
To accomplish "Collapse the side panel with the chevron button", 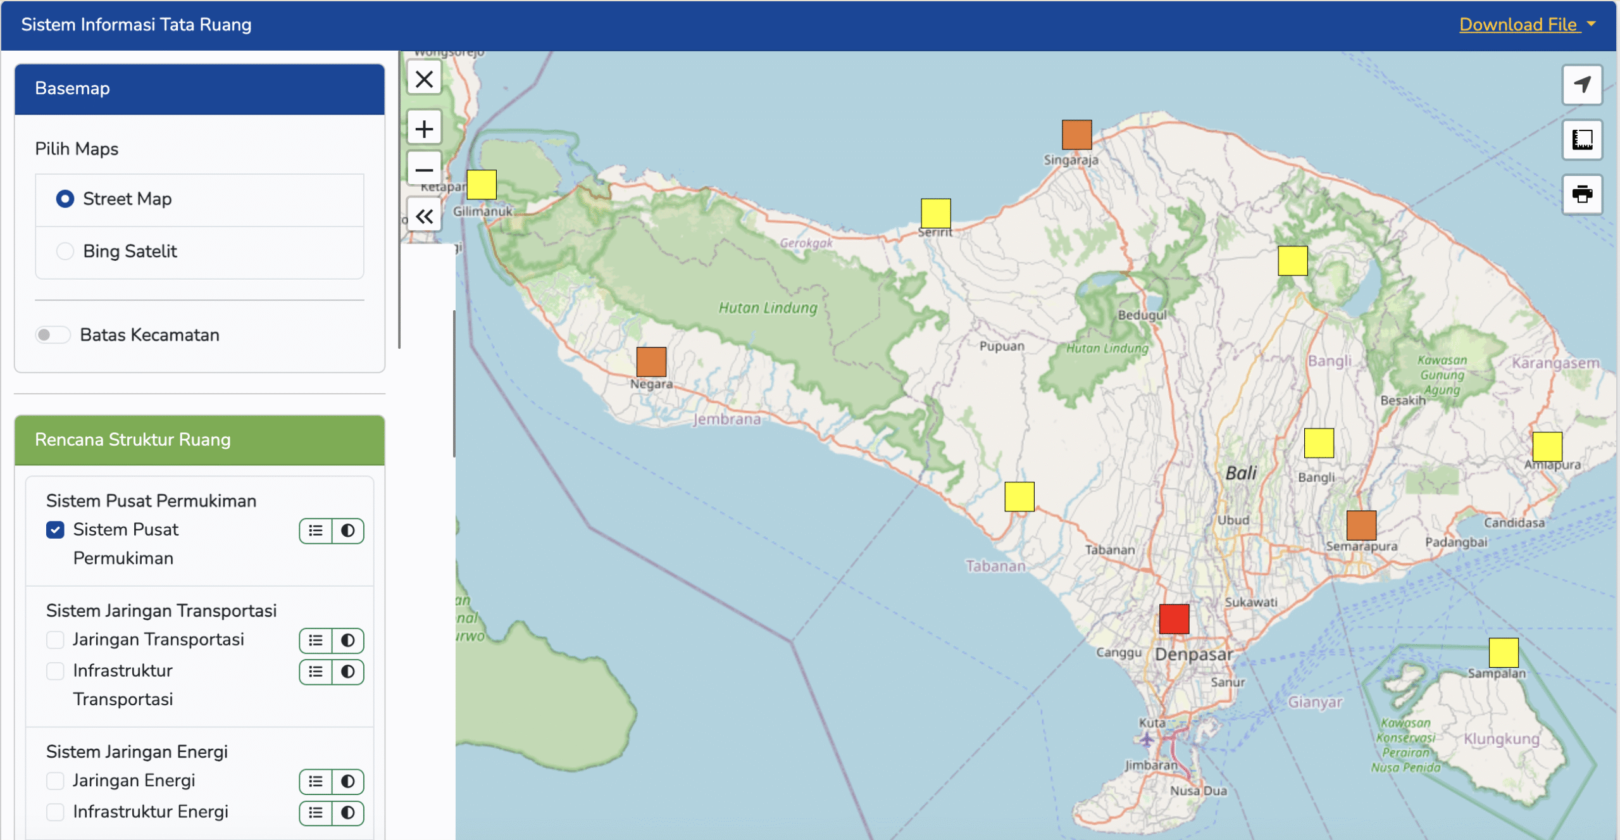I will coord(424,215).
